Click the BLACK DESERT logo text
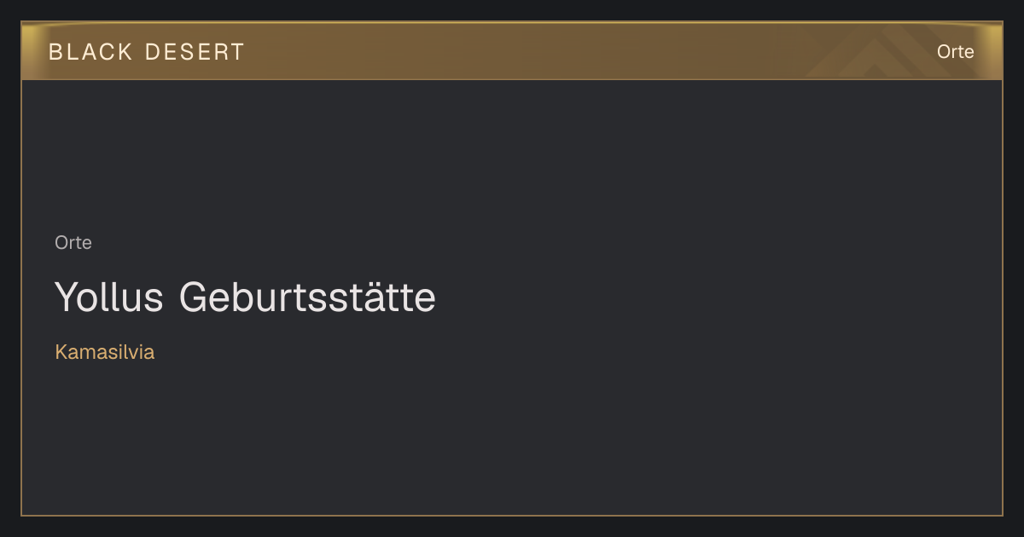The height and width of the screenshot is (537, 1024). click(x=147, y=52)
